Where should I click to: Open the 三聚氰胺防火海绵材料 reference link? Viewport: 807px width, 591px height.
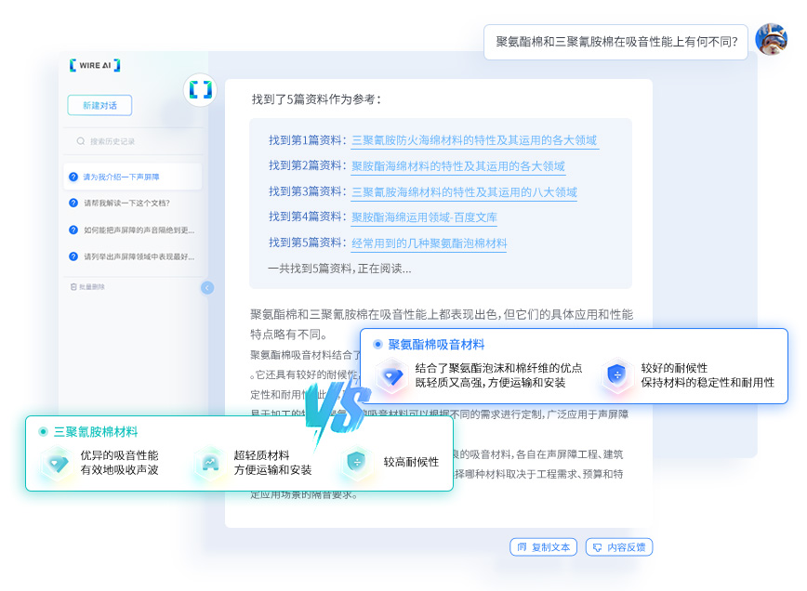pos(474,140)
